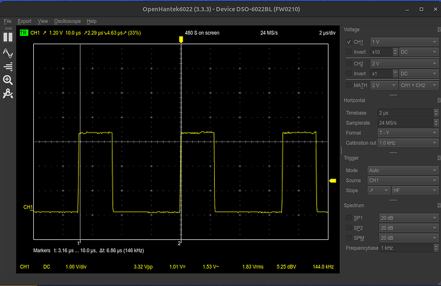
Task: Open the Format T - Y dropdown
Action: [407, 132]
